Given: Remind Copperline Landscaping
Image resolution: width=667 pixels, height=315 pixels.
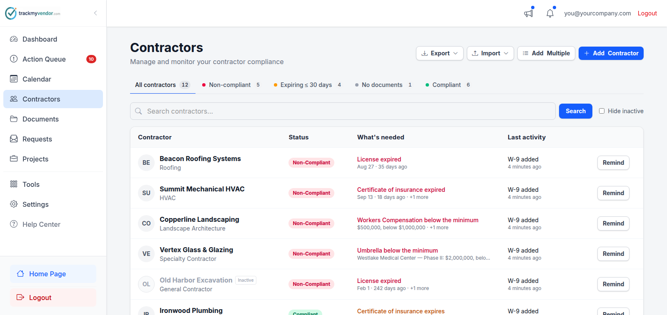Looking at the screenshot, I should [x=613, y=223].
